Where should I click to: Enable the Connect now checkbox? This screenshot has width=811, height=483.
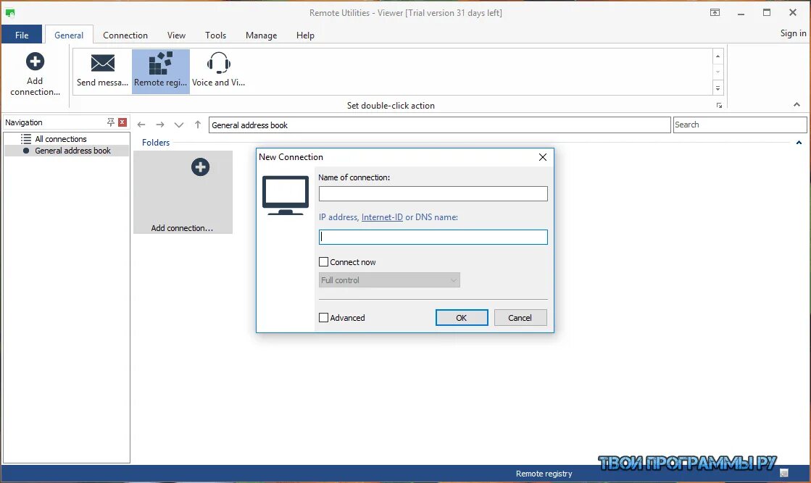click(x=324, y=262)
